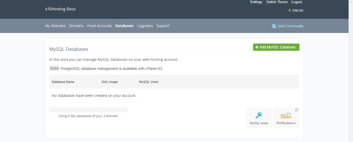Click the plus icon on Add MySQL Database
This screenshot has height=142, width=353.
coord(257,47)
